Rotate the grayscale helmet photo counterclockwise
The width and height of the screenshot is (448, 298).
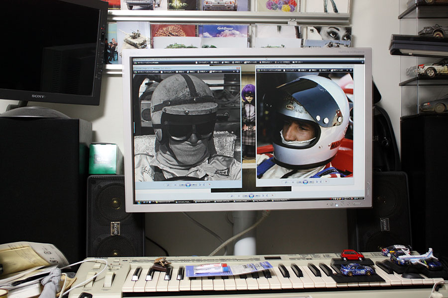point(200,185)
